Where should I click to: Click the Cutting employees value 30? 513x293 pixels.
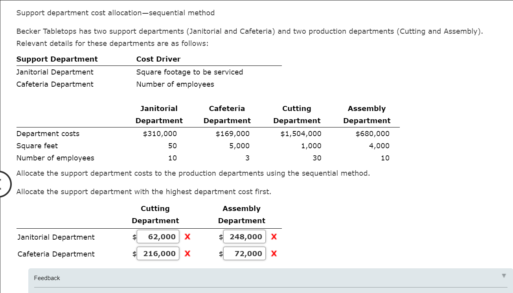coord(317,158)
